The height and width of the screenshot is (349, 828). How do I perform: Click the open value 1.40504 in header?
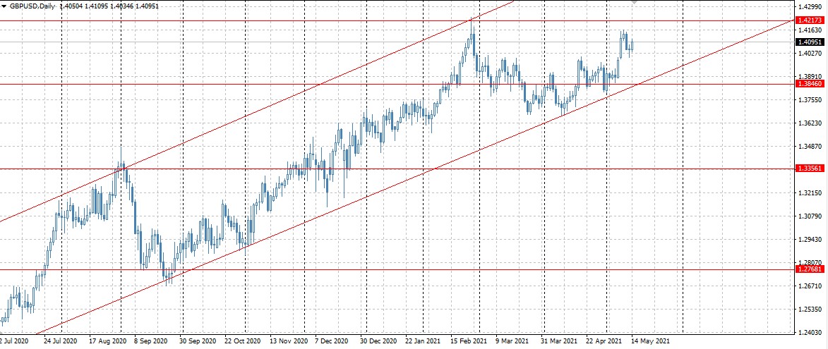[x=72, y=6]
